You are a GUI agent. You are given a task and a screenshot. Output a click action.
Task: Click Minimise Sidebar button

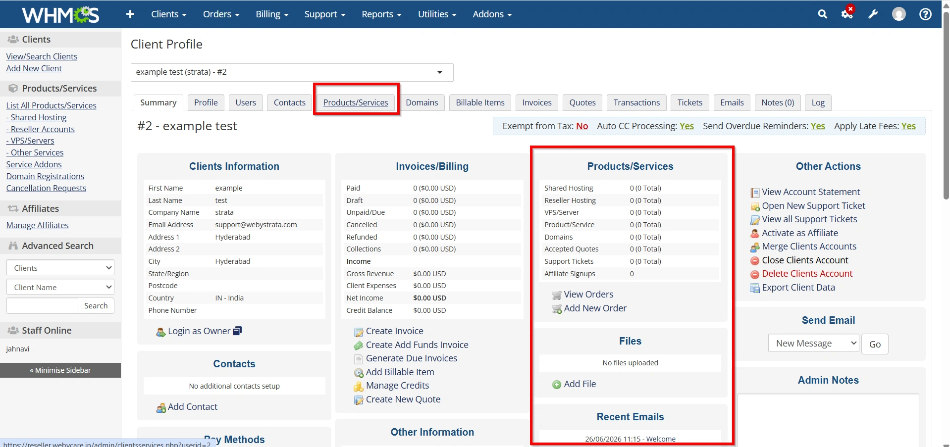point(60,370)
